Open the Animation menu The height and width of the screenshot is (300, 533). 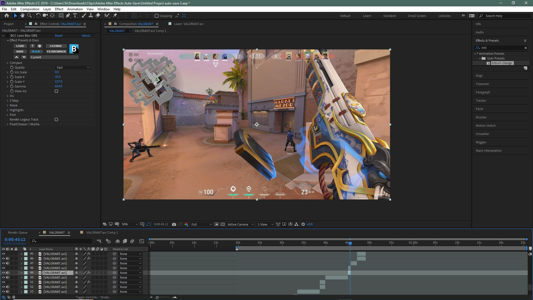[x=75, y=9]
